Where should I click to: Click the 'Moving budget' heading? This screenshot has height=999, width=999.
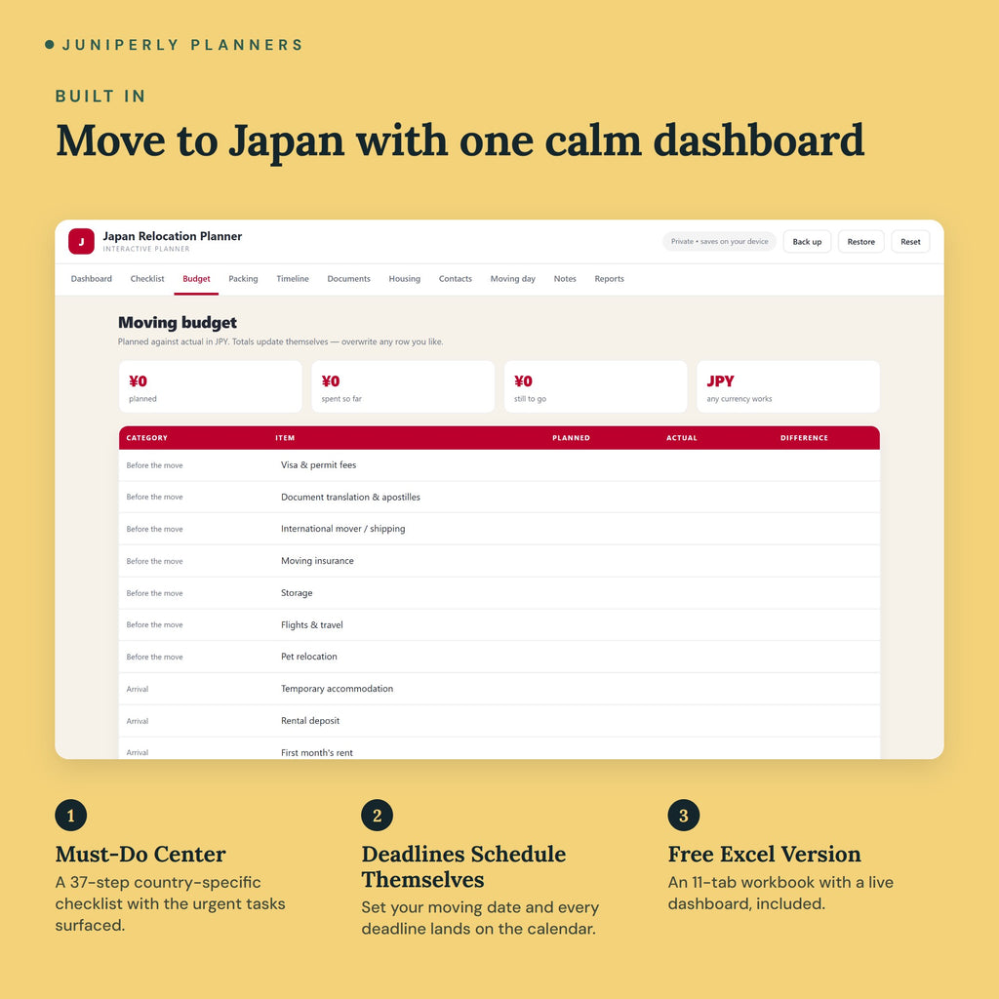pyautogui.click(x=178, y=323)
